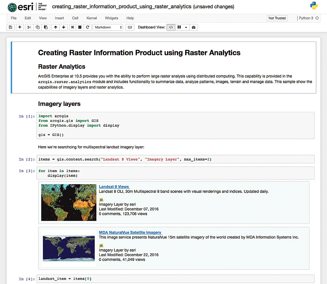Select code cell In [4] landast_item
The height and width of the screenshot is (284, 327).
point(175,279)
